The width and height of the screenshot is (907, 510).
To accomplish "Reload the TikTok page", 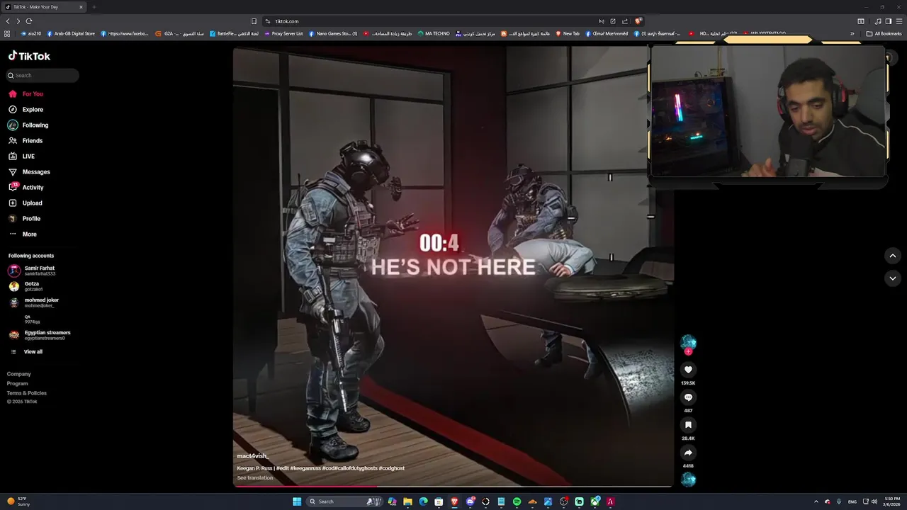I will 29,21.
